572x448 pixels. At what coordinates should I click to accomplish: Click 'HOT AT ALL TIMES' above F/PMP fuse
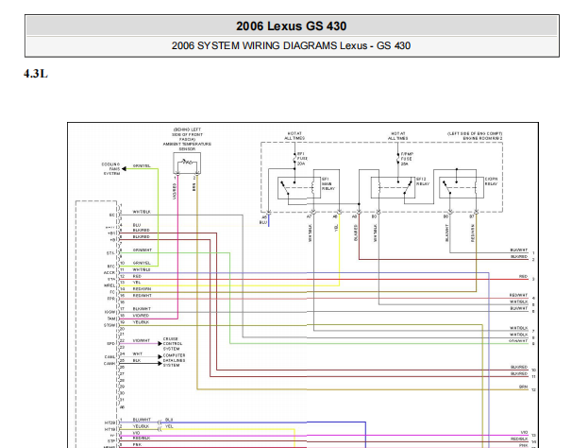coord(398,136)
